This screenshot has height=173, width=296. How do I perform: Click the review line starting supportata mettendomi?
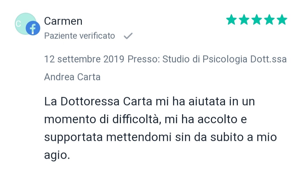[161, 137]
